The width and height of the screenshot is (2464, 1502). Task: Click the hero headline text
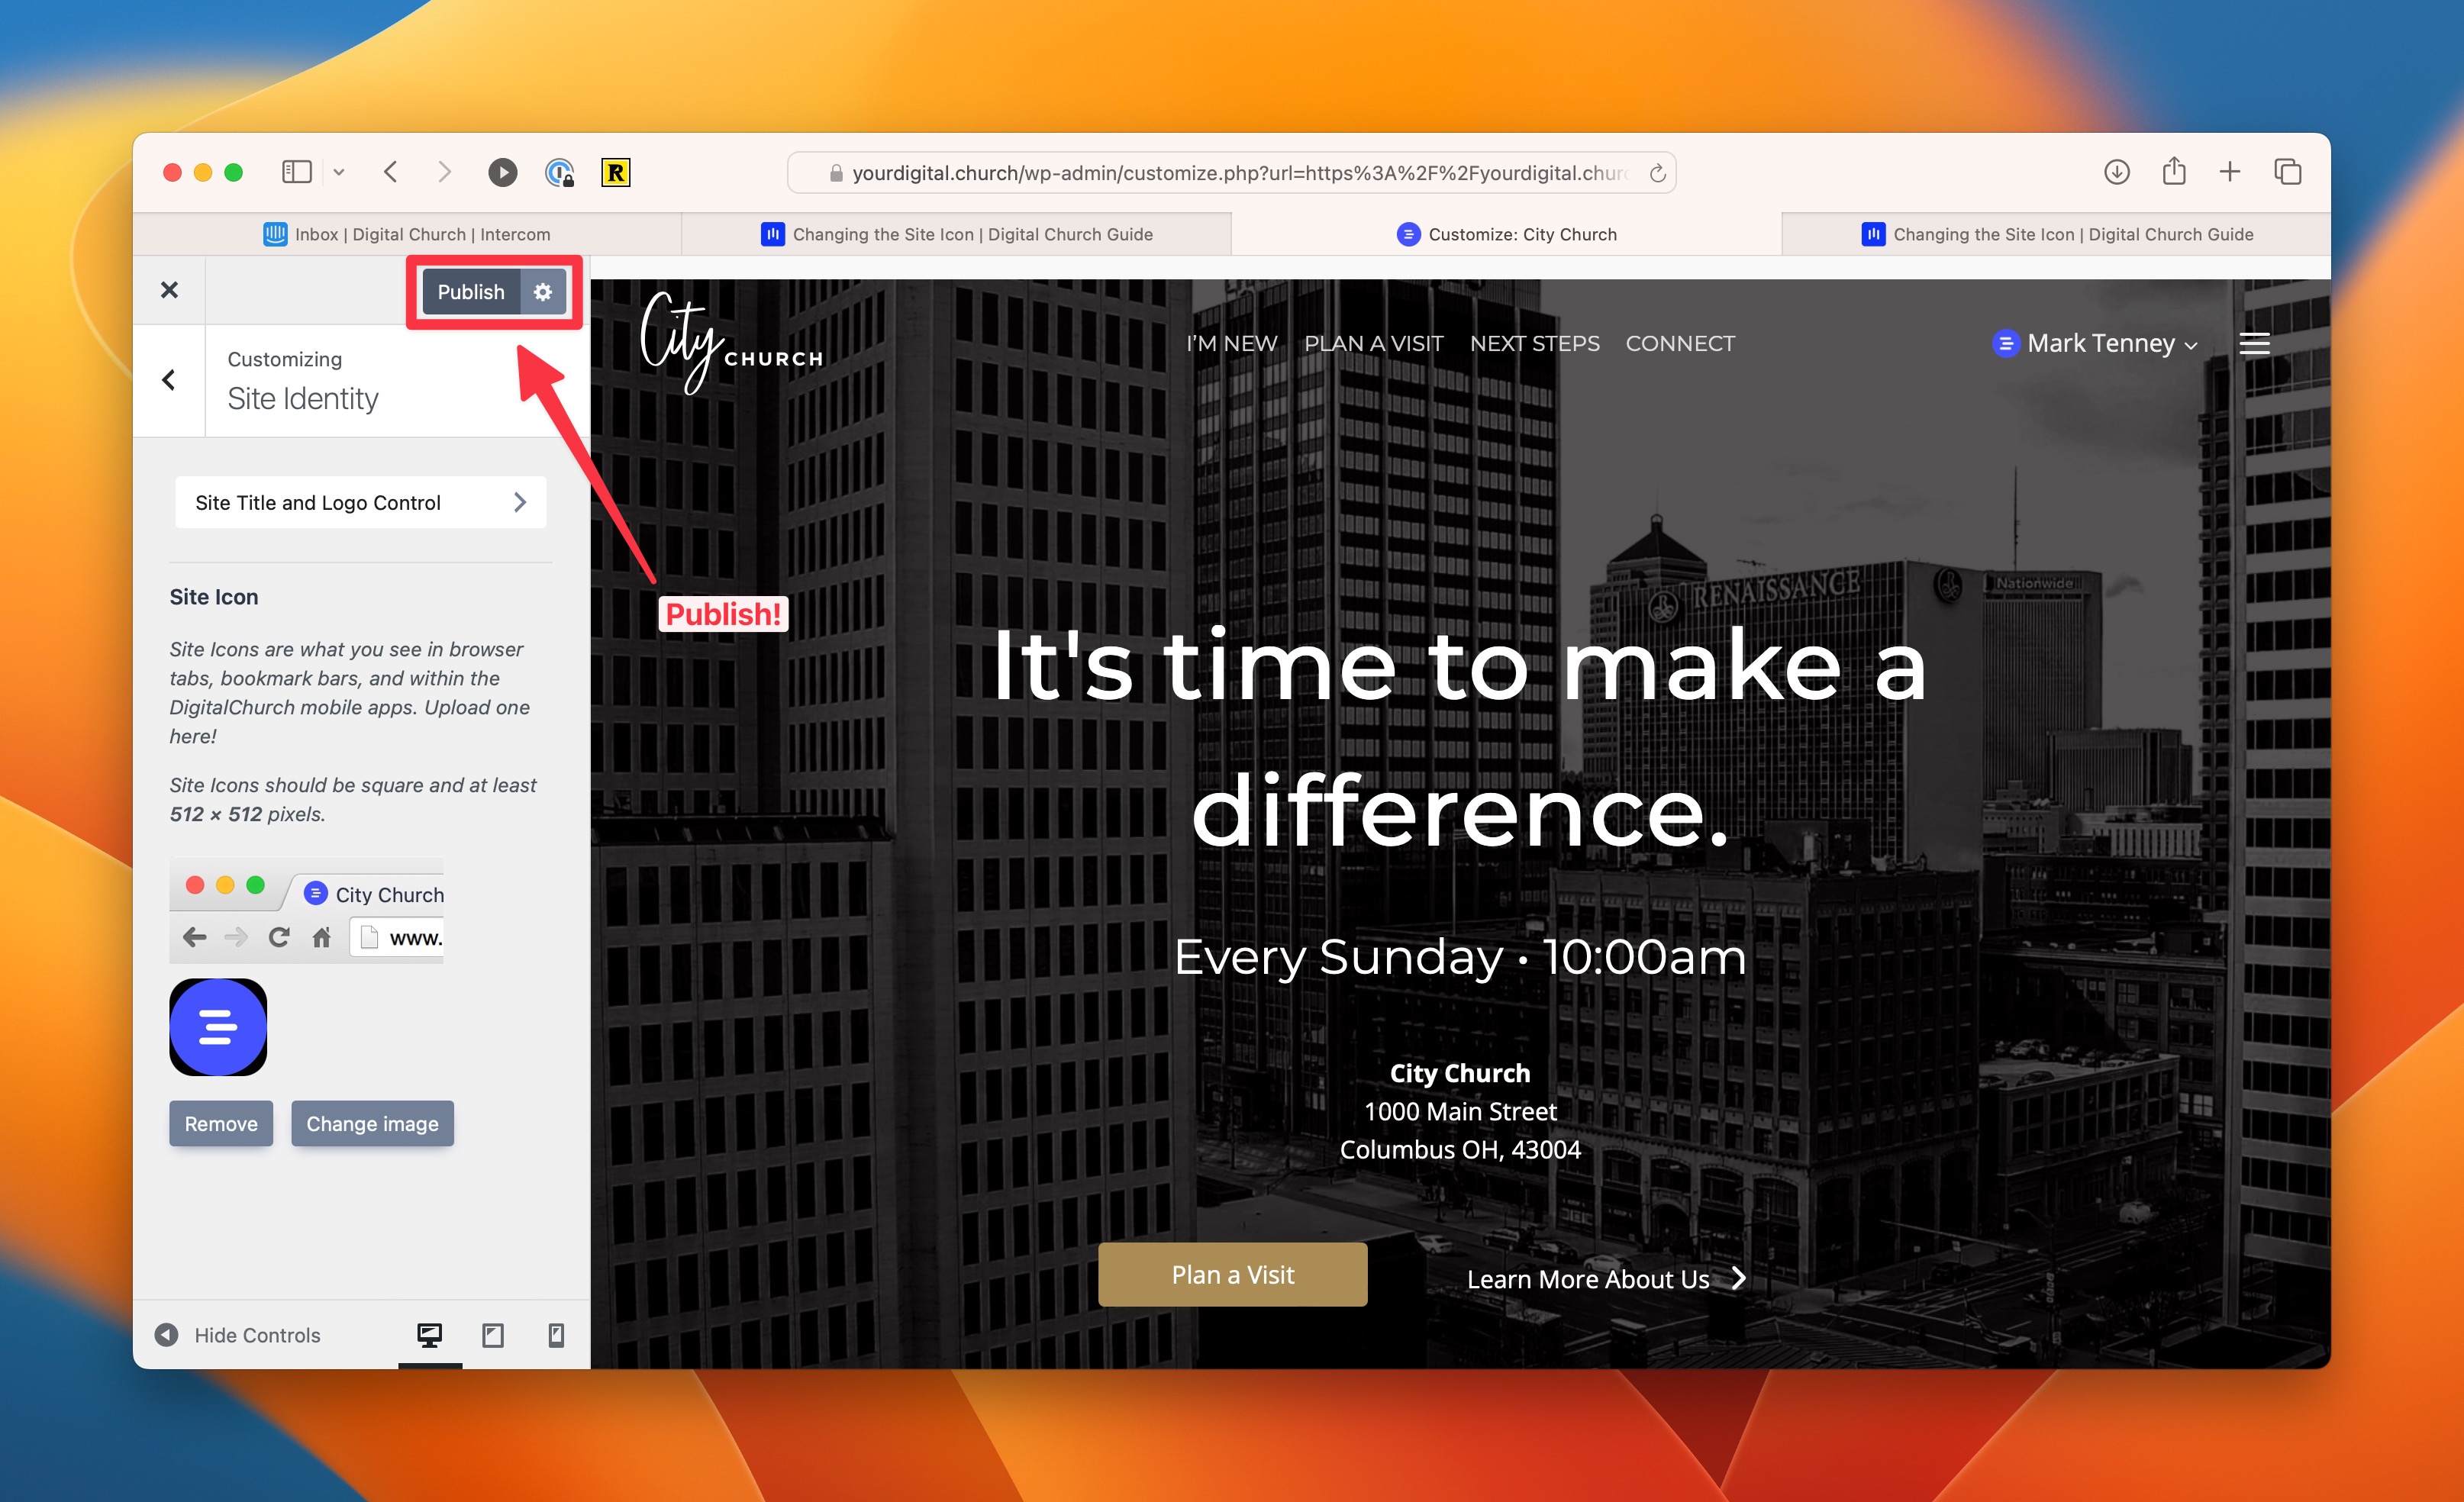(x=1460, y=738)
